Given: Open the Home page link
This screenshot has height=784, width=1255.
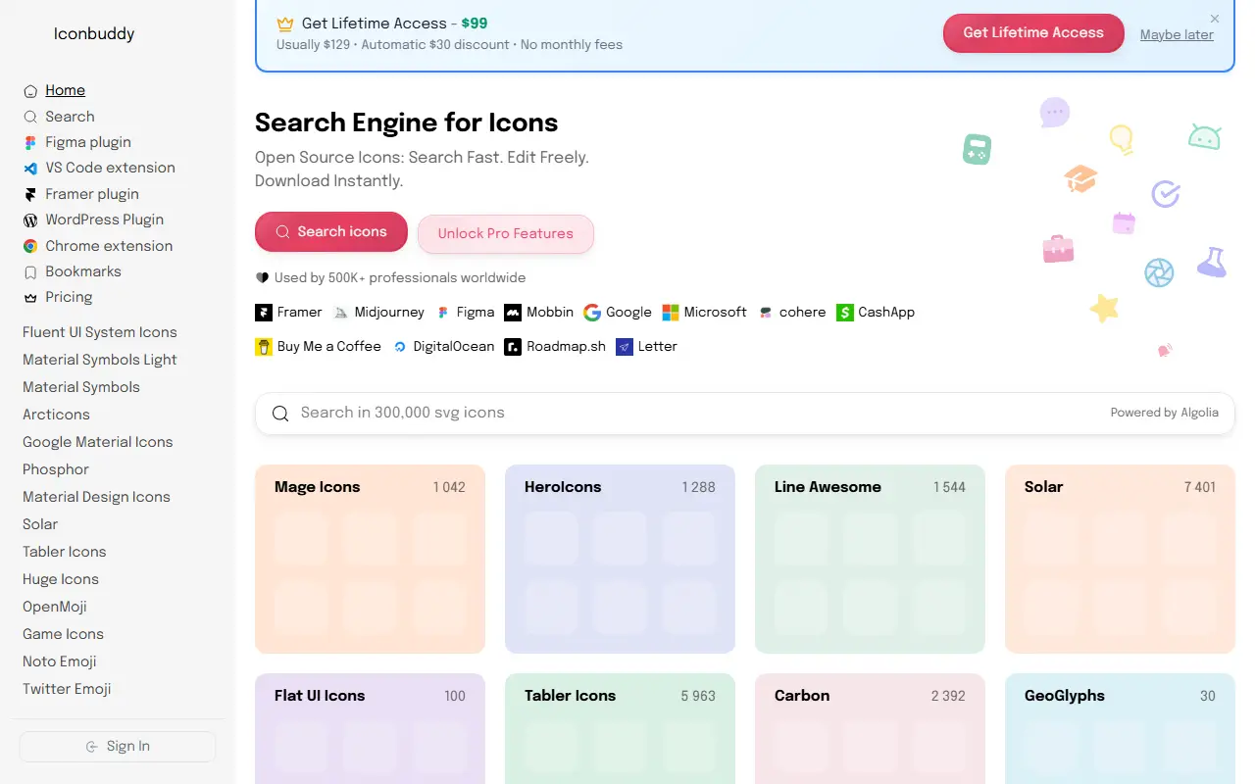Looking at the screenshot, I should pyautogui.click(x=65, y=90).
